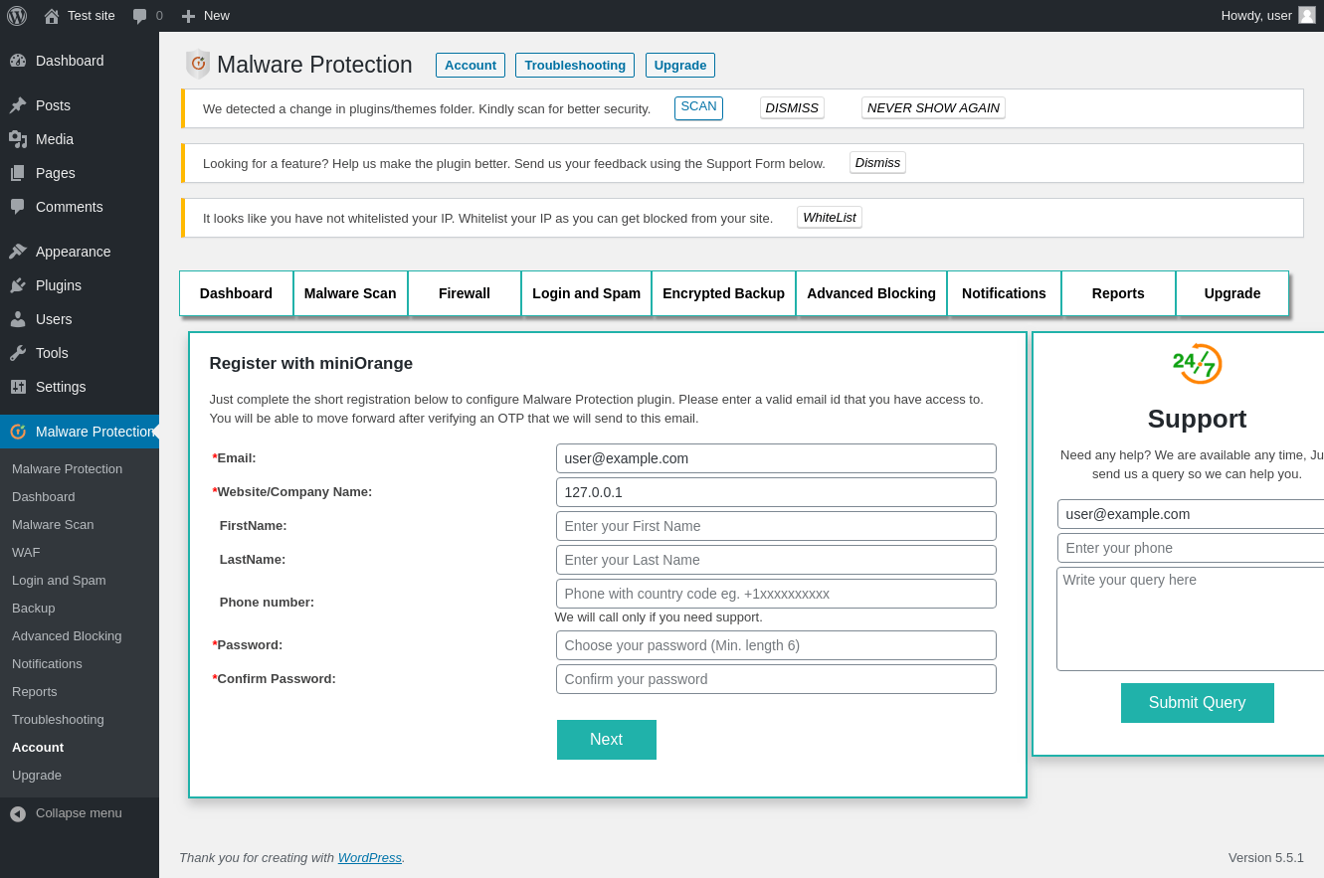The image size is (1324, 878).
Task: Click DISMISS on plugins change notice
Action: click(792, 107)
